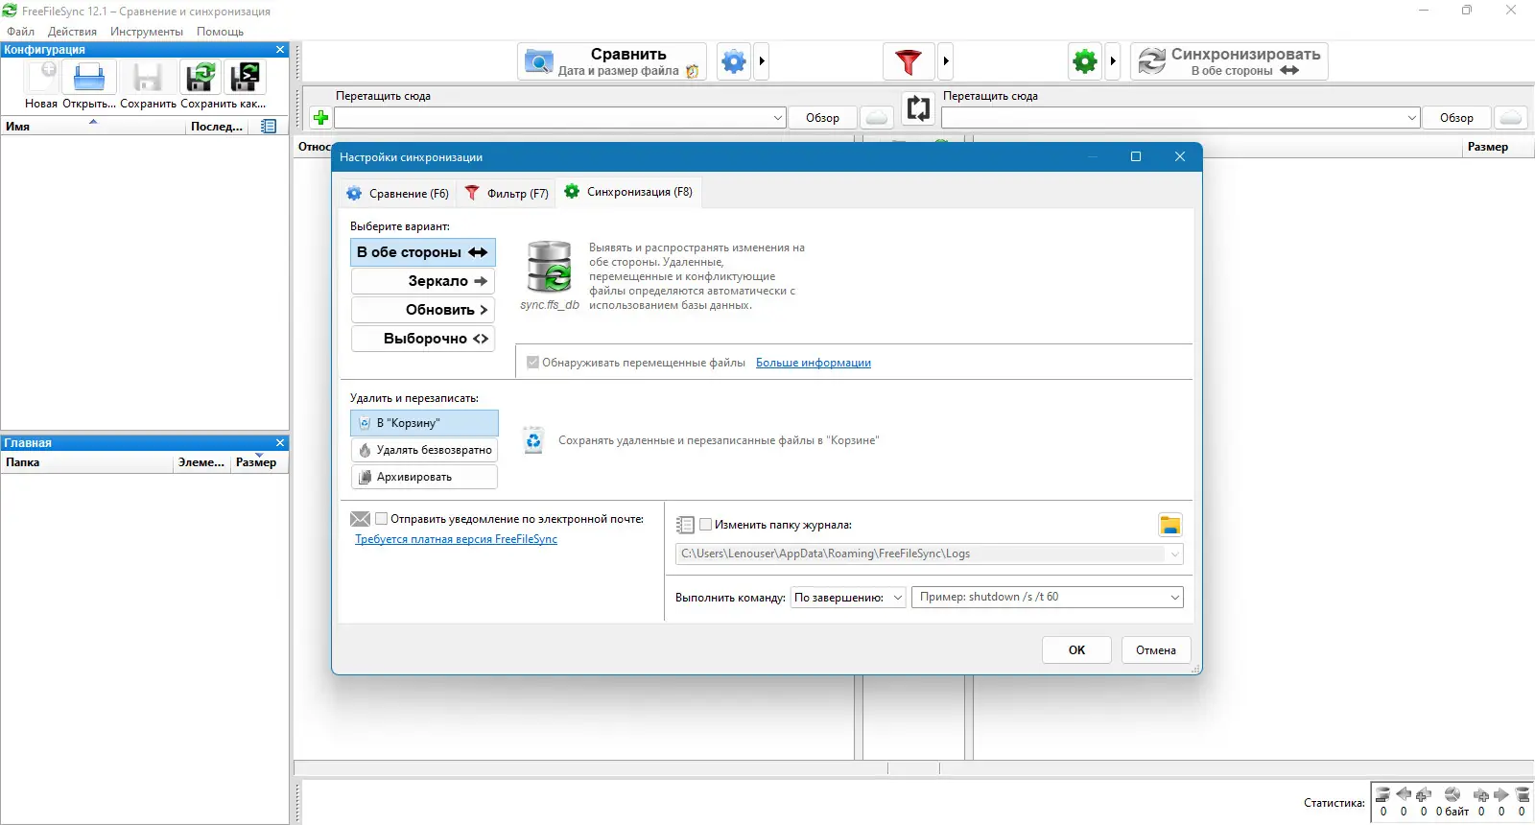The image size is (1535, 825).
Task: Expand the По завершению dropdown
Action: click(848, 598)
